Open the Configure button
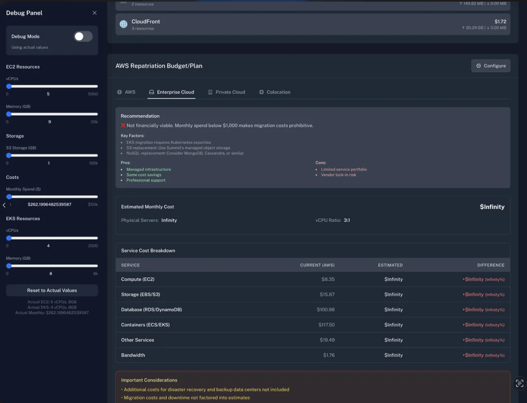This screenshot has height=403, width=527. click(490, 66)
